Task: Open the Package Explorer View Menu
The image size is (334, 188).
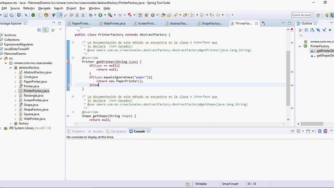Action: (61, 29)
